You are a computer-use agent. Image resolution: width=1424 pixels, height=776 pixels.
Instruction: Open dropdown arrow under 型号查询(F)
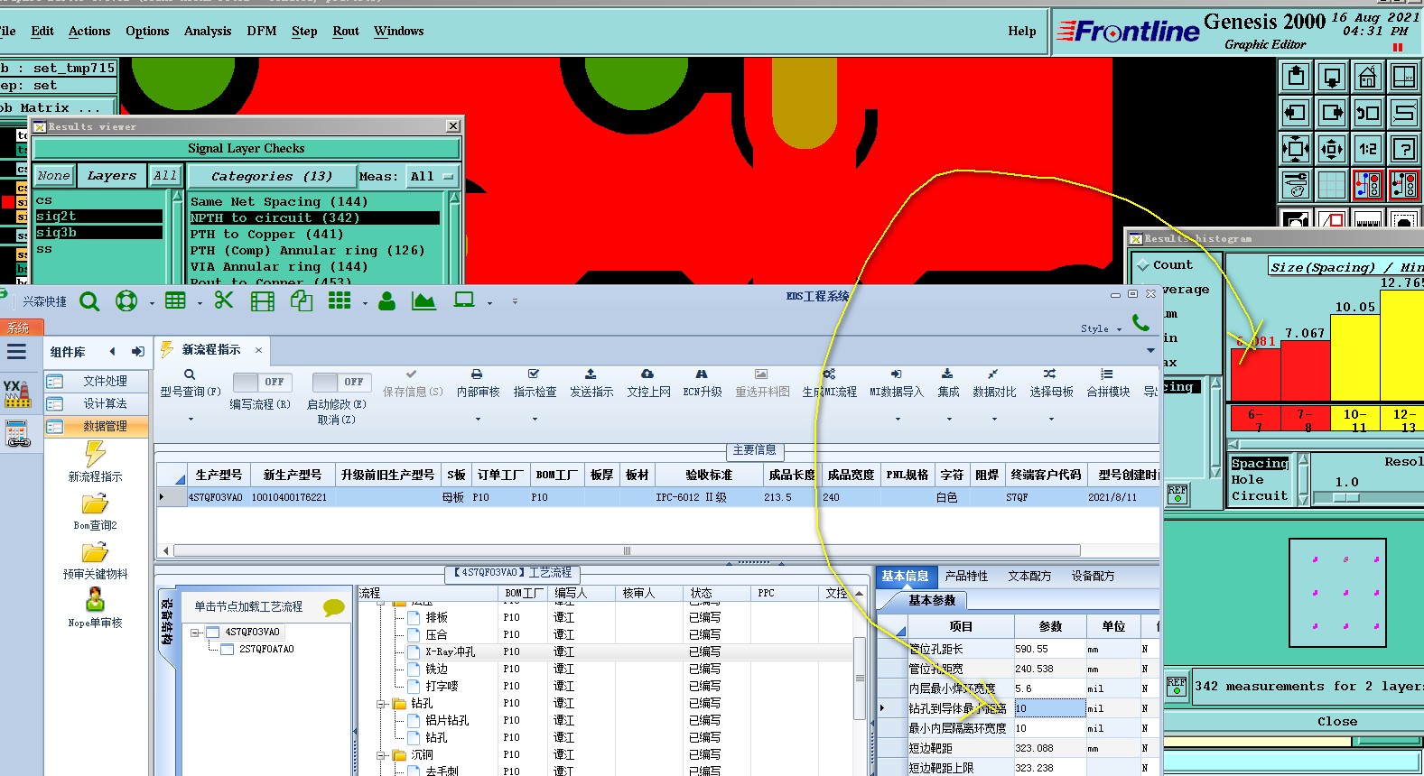191,419
